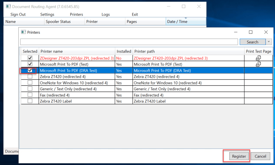Click Sign Out in menu bar
Image resolution: width=275 pixels, height=165 pixels.
pyautogui.click(x=18, y=14)
